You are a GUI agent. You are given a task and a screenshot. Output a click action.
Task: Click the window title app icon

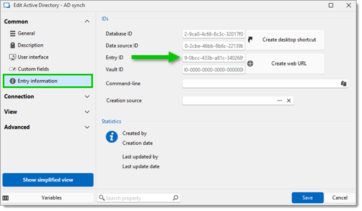pyautogui.click(x=7, y=5)
